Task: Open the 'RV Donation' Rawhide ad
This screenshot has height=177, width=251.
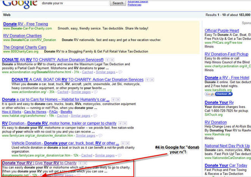Action: point(216,122)
